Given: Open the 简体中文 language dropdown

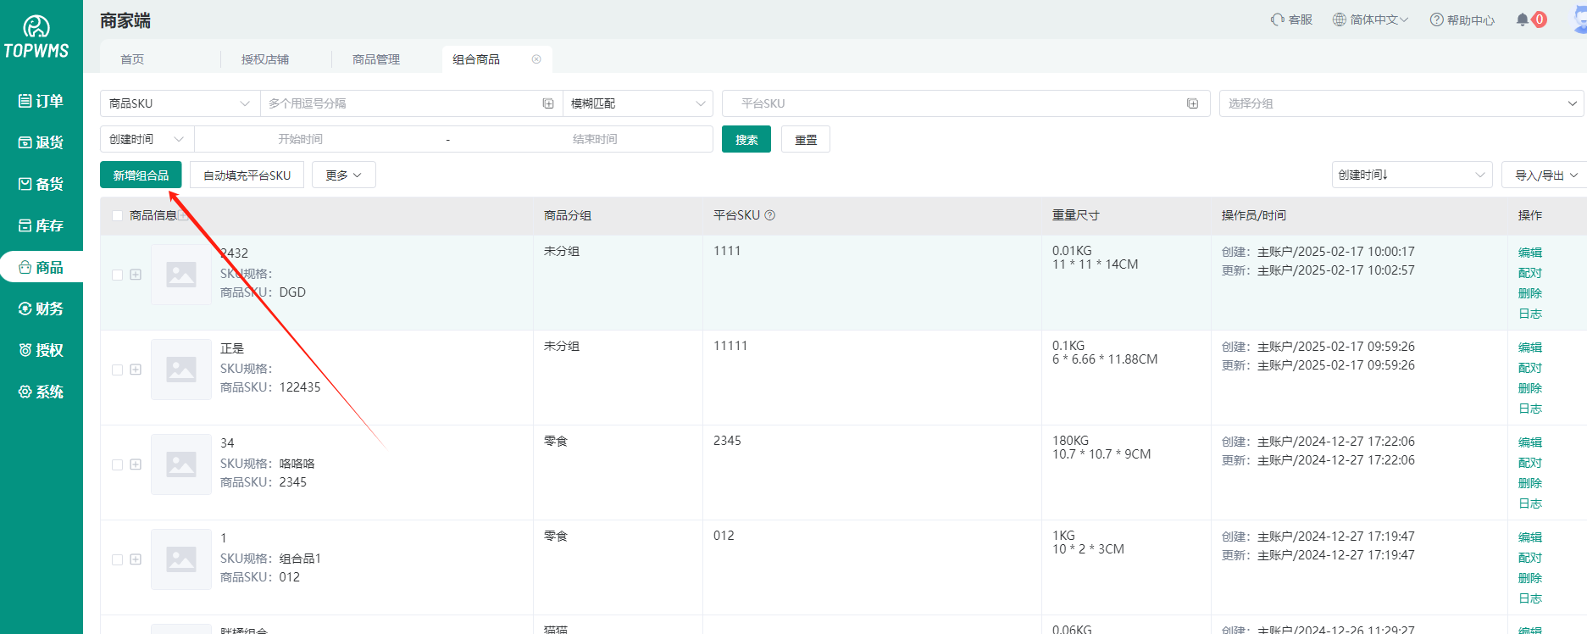Looking at the screenshot, I should pyautogui.click(x=1370, y=19).
